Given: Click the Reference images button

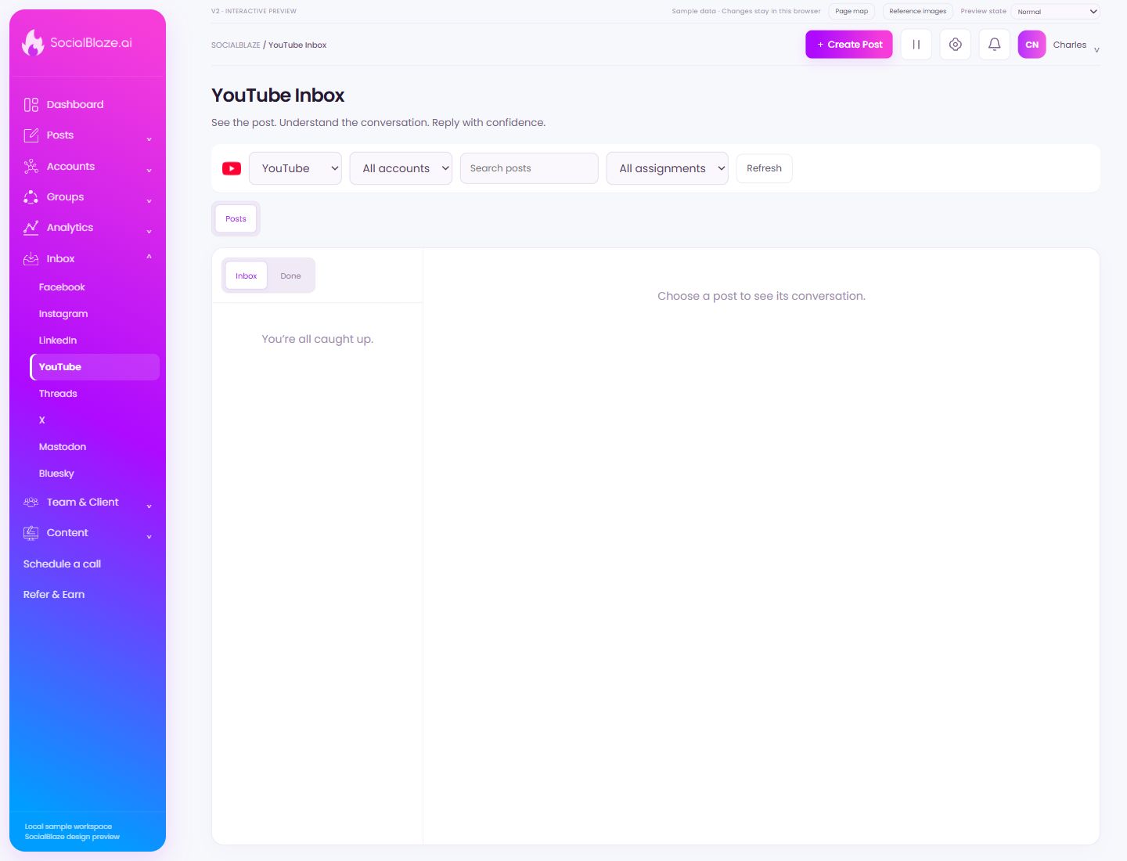Looking at the screenshot, I should (917, 12).
